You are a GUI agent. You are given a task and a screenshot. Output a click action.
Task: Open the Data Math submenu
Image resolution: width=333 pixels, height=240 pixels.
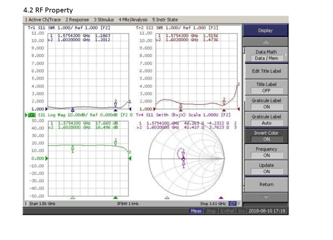point(266,55)
